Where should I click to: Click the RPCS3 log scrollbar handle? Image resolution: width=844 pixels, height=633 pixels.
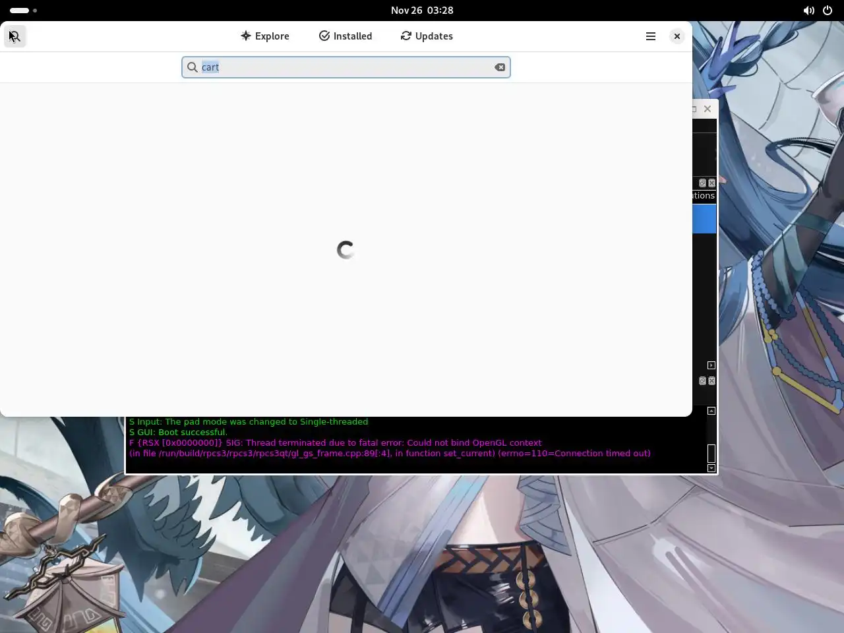click(x=711, y=454)
